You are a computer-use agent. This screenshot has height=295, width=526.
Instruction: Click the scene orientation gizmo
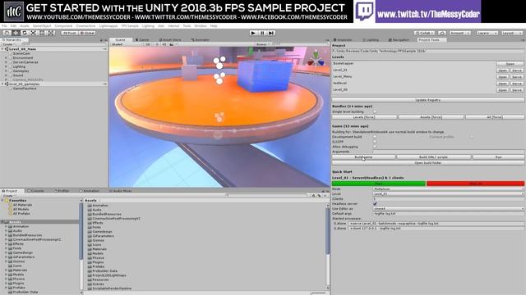[316, 60]
